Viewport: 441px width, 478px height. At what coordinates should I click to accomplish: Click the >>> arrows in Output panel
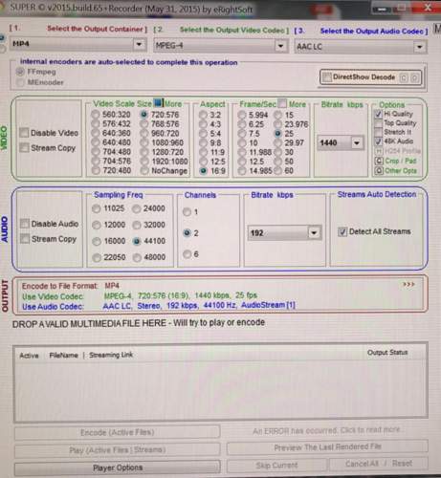(408, 284)
